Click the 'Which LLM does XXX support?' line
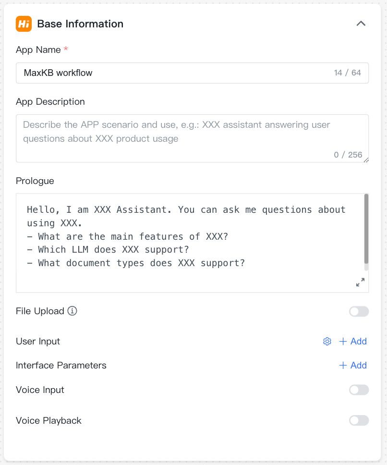Image resolution: width=387 pixels, height=465 pixels. pos(113,250)
